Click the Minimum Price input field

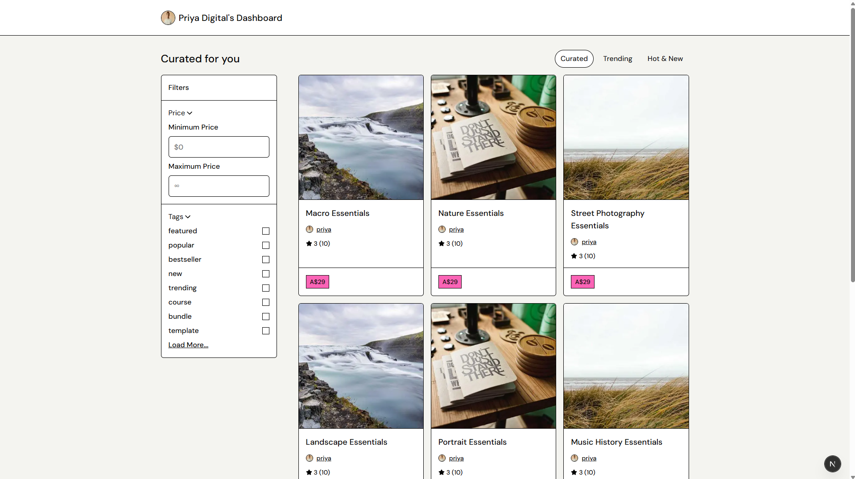point(219,147)
